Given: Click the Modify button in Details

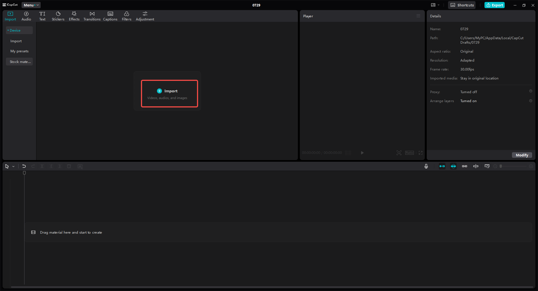Looking at the screenshot, I should [x=522, y=155].
